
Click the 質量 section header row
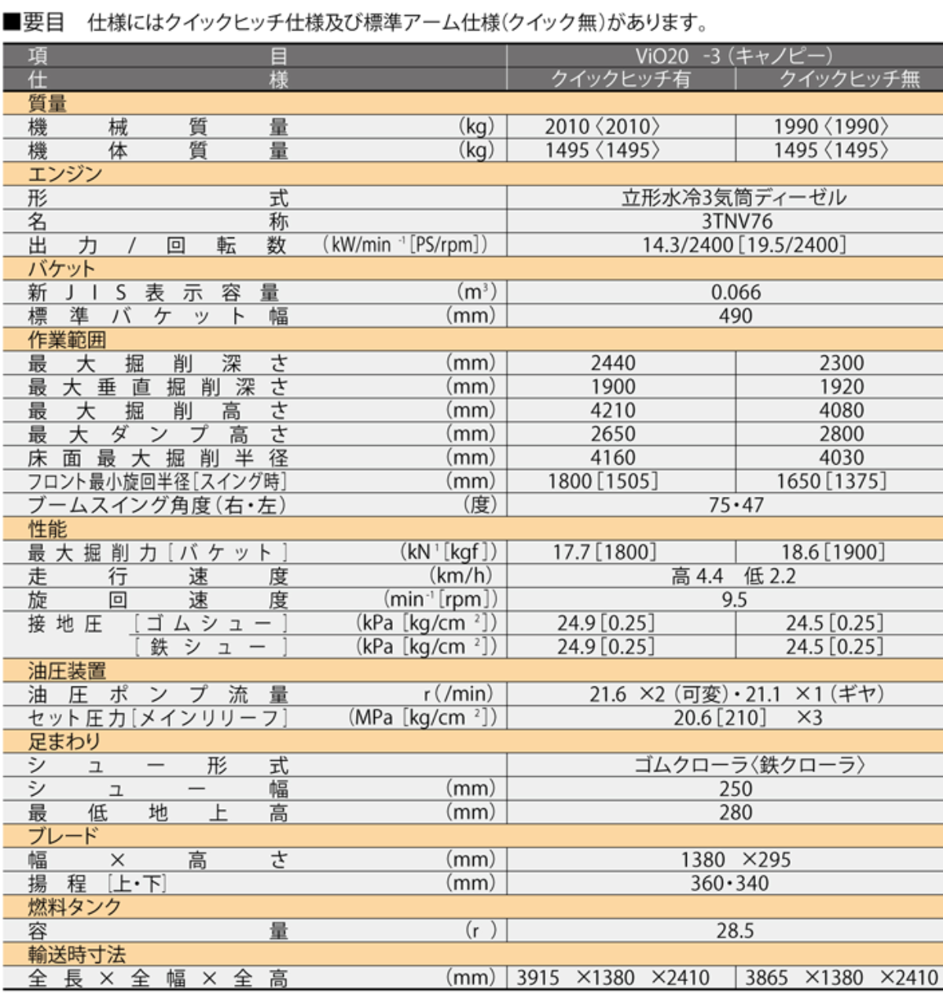tap(47, 103)
